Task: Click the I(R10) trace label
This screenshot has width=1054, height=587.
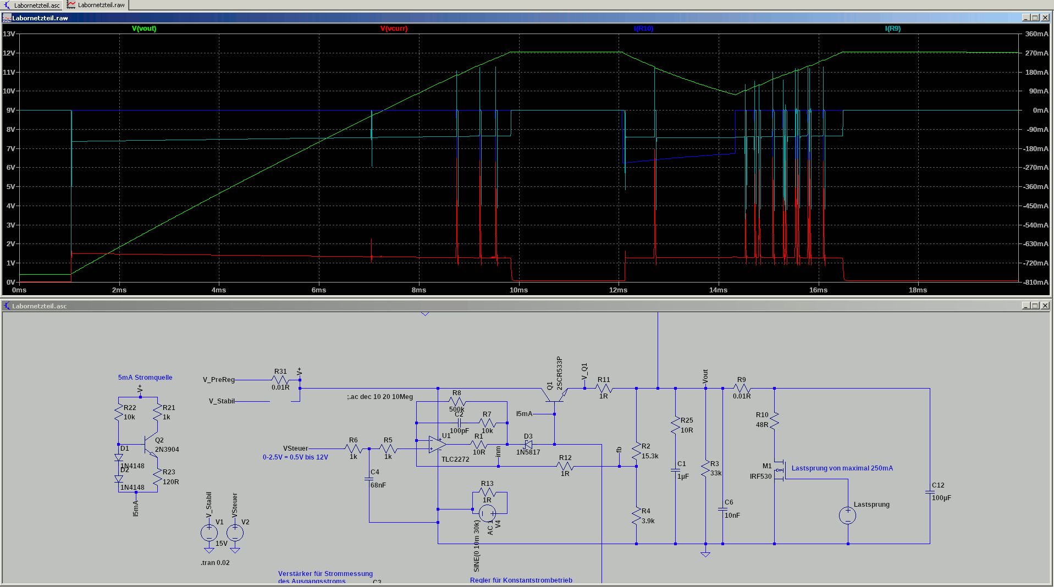Action: tap(643, 29)
